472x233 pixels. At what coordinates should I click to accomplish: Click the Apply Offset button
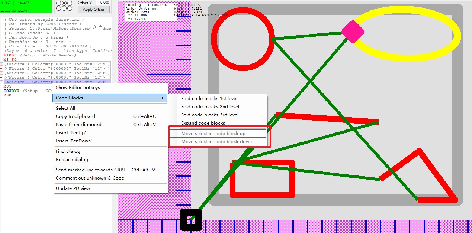[x=93, y=9]
